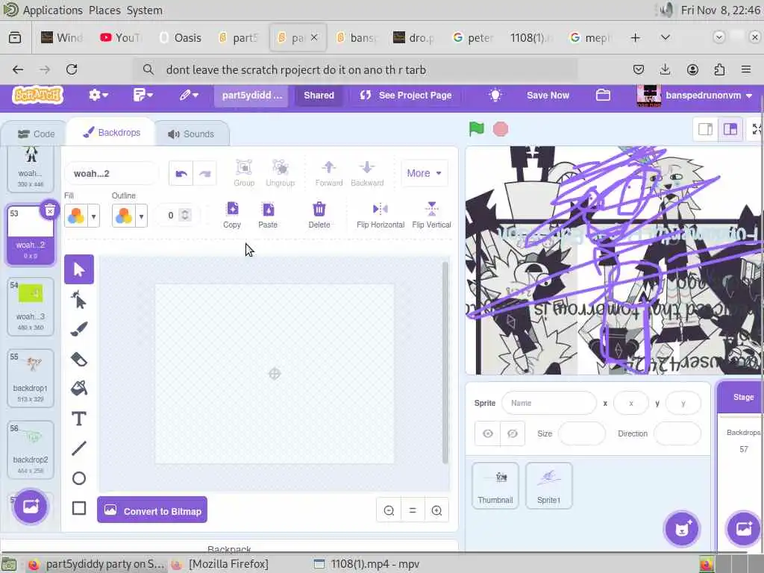The width and height of the screenshot is (764, 573).
Task: Reload the page
Action: pos(72,69)
